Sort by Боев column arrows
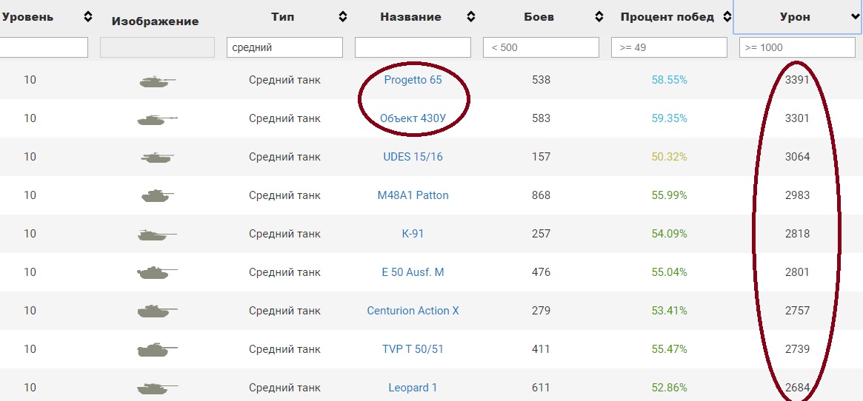The image size is (863, 401). (599, 17)
